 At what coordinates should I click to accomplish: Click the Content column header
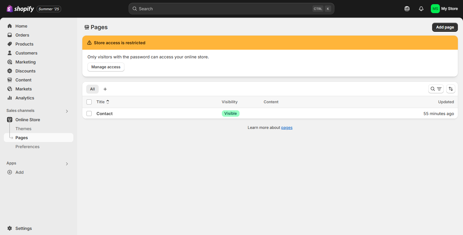(271, 102)
